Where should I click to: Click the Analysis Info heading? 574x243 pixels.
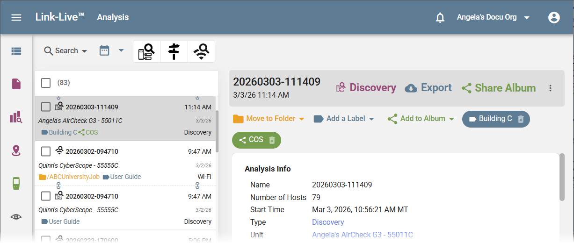(268, 169)
